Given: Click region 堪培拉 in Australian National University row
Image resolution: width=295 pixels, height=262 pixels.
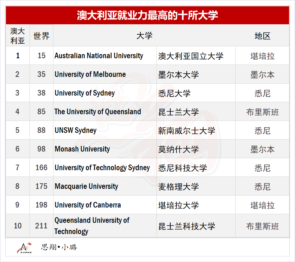Looking at the screenshot, I should pos(262,56).
